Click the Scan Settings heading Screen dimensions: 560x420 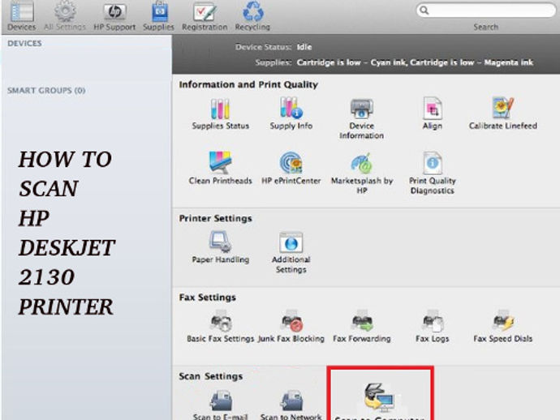click(x=211, y=376)
